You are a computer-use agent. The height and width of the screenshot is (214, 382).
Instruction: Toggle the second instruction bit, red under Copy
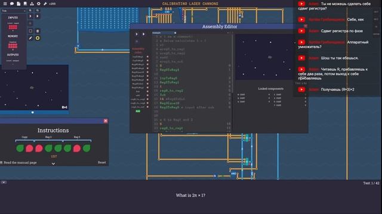(x=29, y=148)
